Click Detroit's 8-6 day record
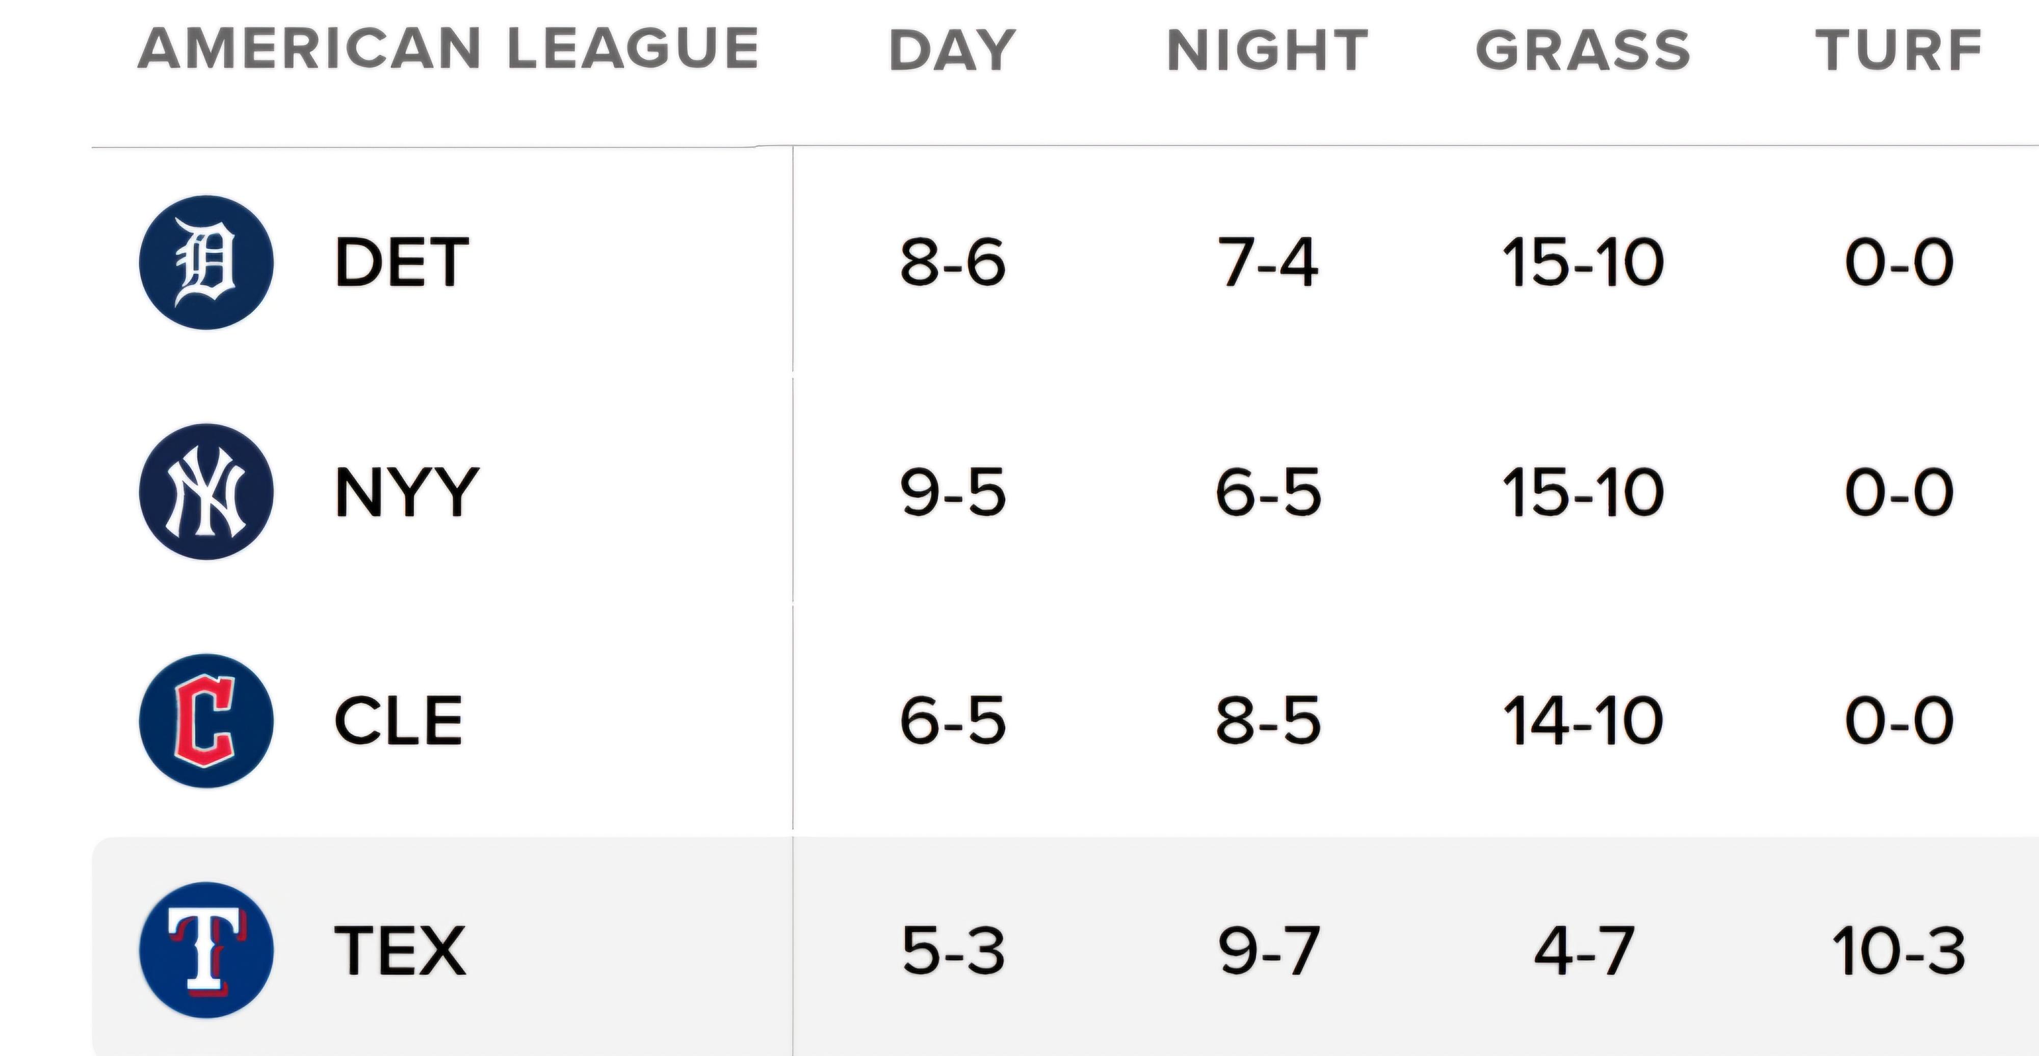The image size is (2039, 1056). click(x=952, y=262)
